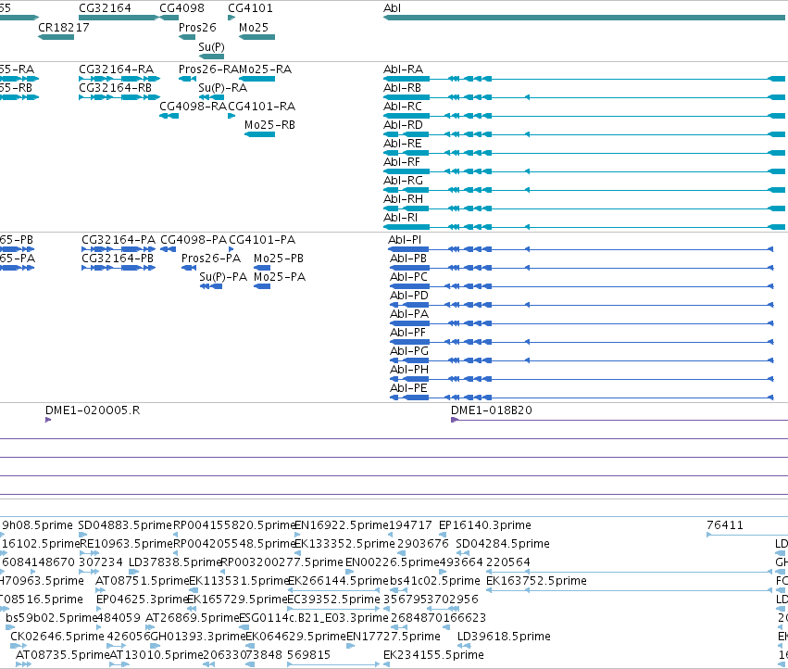Select feature 76411
The height and width of the screenshot is (669, 788).
coord(747,535)
